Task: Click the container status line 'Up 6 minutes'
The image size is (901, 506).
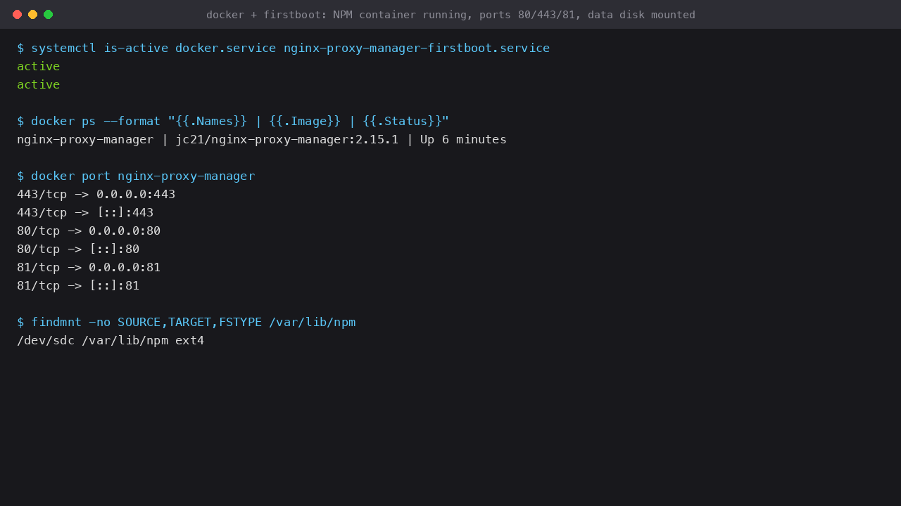Action: [x=262, y=139]
